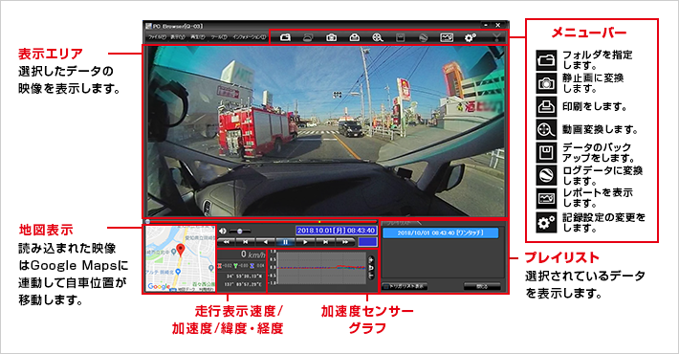Mute audio with the speaker icon
679x354 pixels.
(223, 231)
